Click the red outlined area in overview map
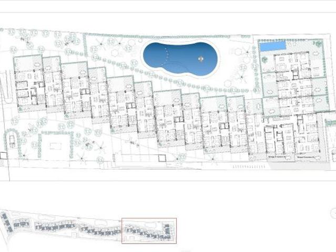Viewport: 336px width, 252px height. [x=149, y=230]
